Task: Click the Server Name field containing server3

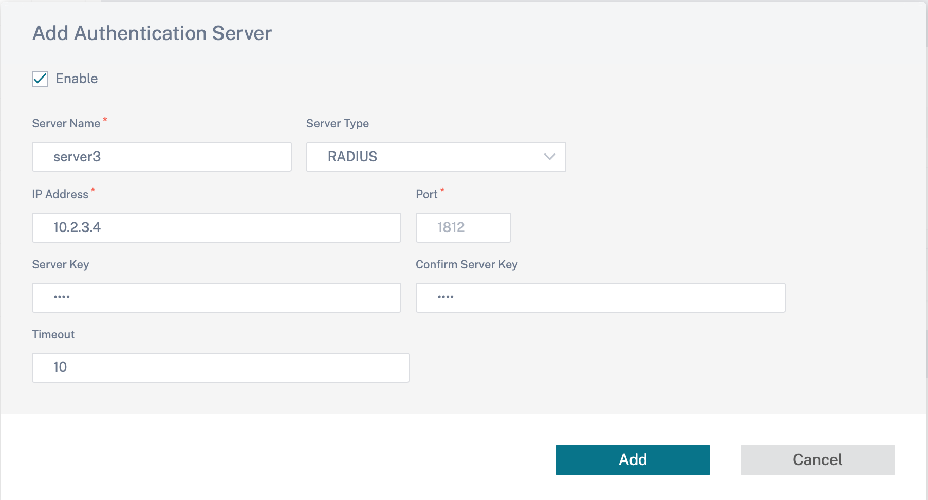Action: (162, 157)
